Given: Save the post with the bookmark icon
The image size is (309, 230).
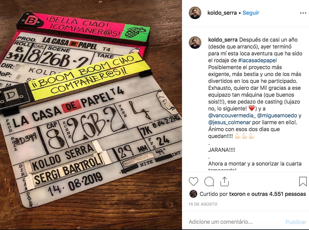Looking at the screenshot, I should [303, 181].
